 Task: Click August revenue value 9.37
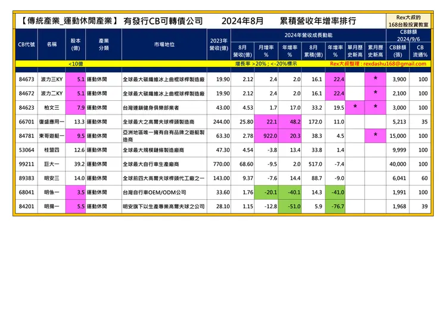(248, 178)
